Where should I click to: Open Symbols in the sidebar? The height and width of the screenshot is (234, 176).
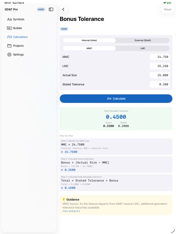(16, 19)
